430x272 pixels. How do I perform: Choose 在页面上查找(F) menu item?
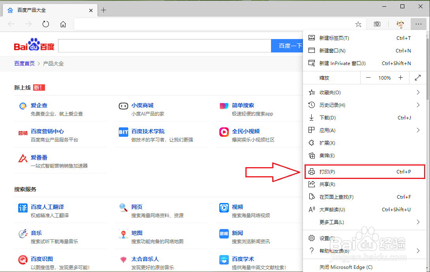pyautogui.click(x=365, y=197)
